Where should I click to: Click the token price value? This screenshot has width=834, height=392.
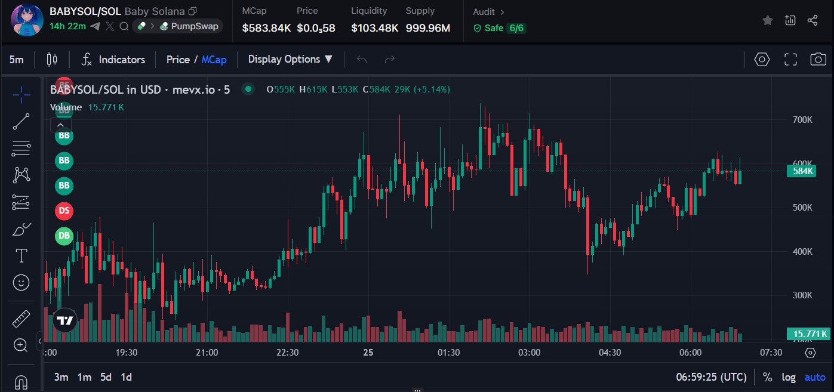coord(316,28)
